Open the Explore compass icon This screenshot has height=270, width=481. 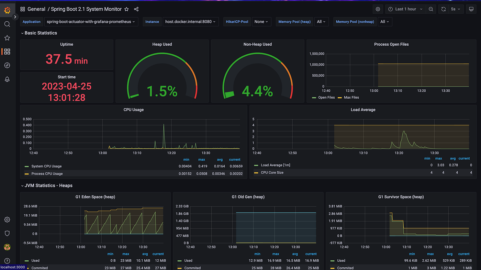[x=7, y=65]
